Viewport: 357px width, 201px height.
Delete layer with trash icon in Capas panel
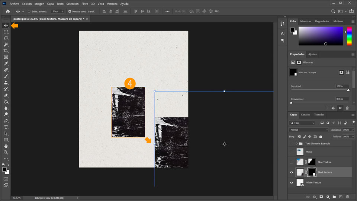(x=347, y=197)
